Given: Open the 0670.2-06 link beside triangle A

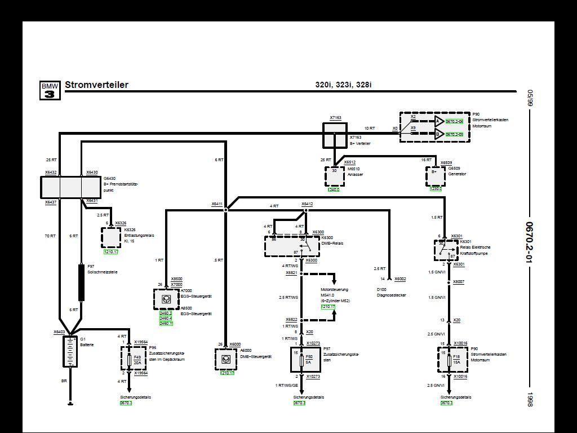Looking at the screenshot, I should pyautogui.click(x=455, y=122).
